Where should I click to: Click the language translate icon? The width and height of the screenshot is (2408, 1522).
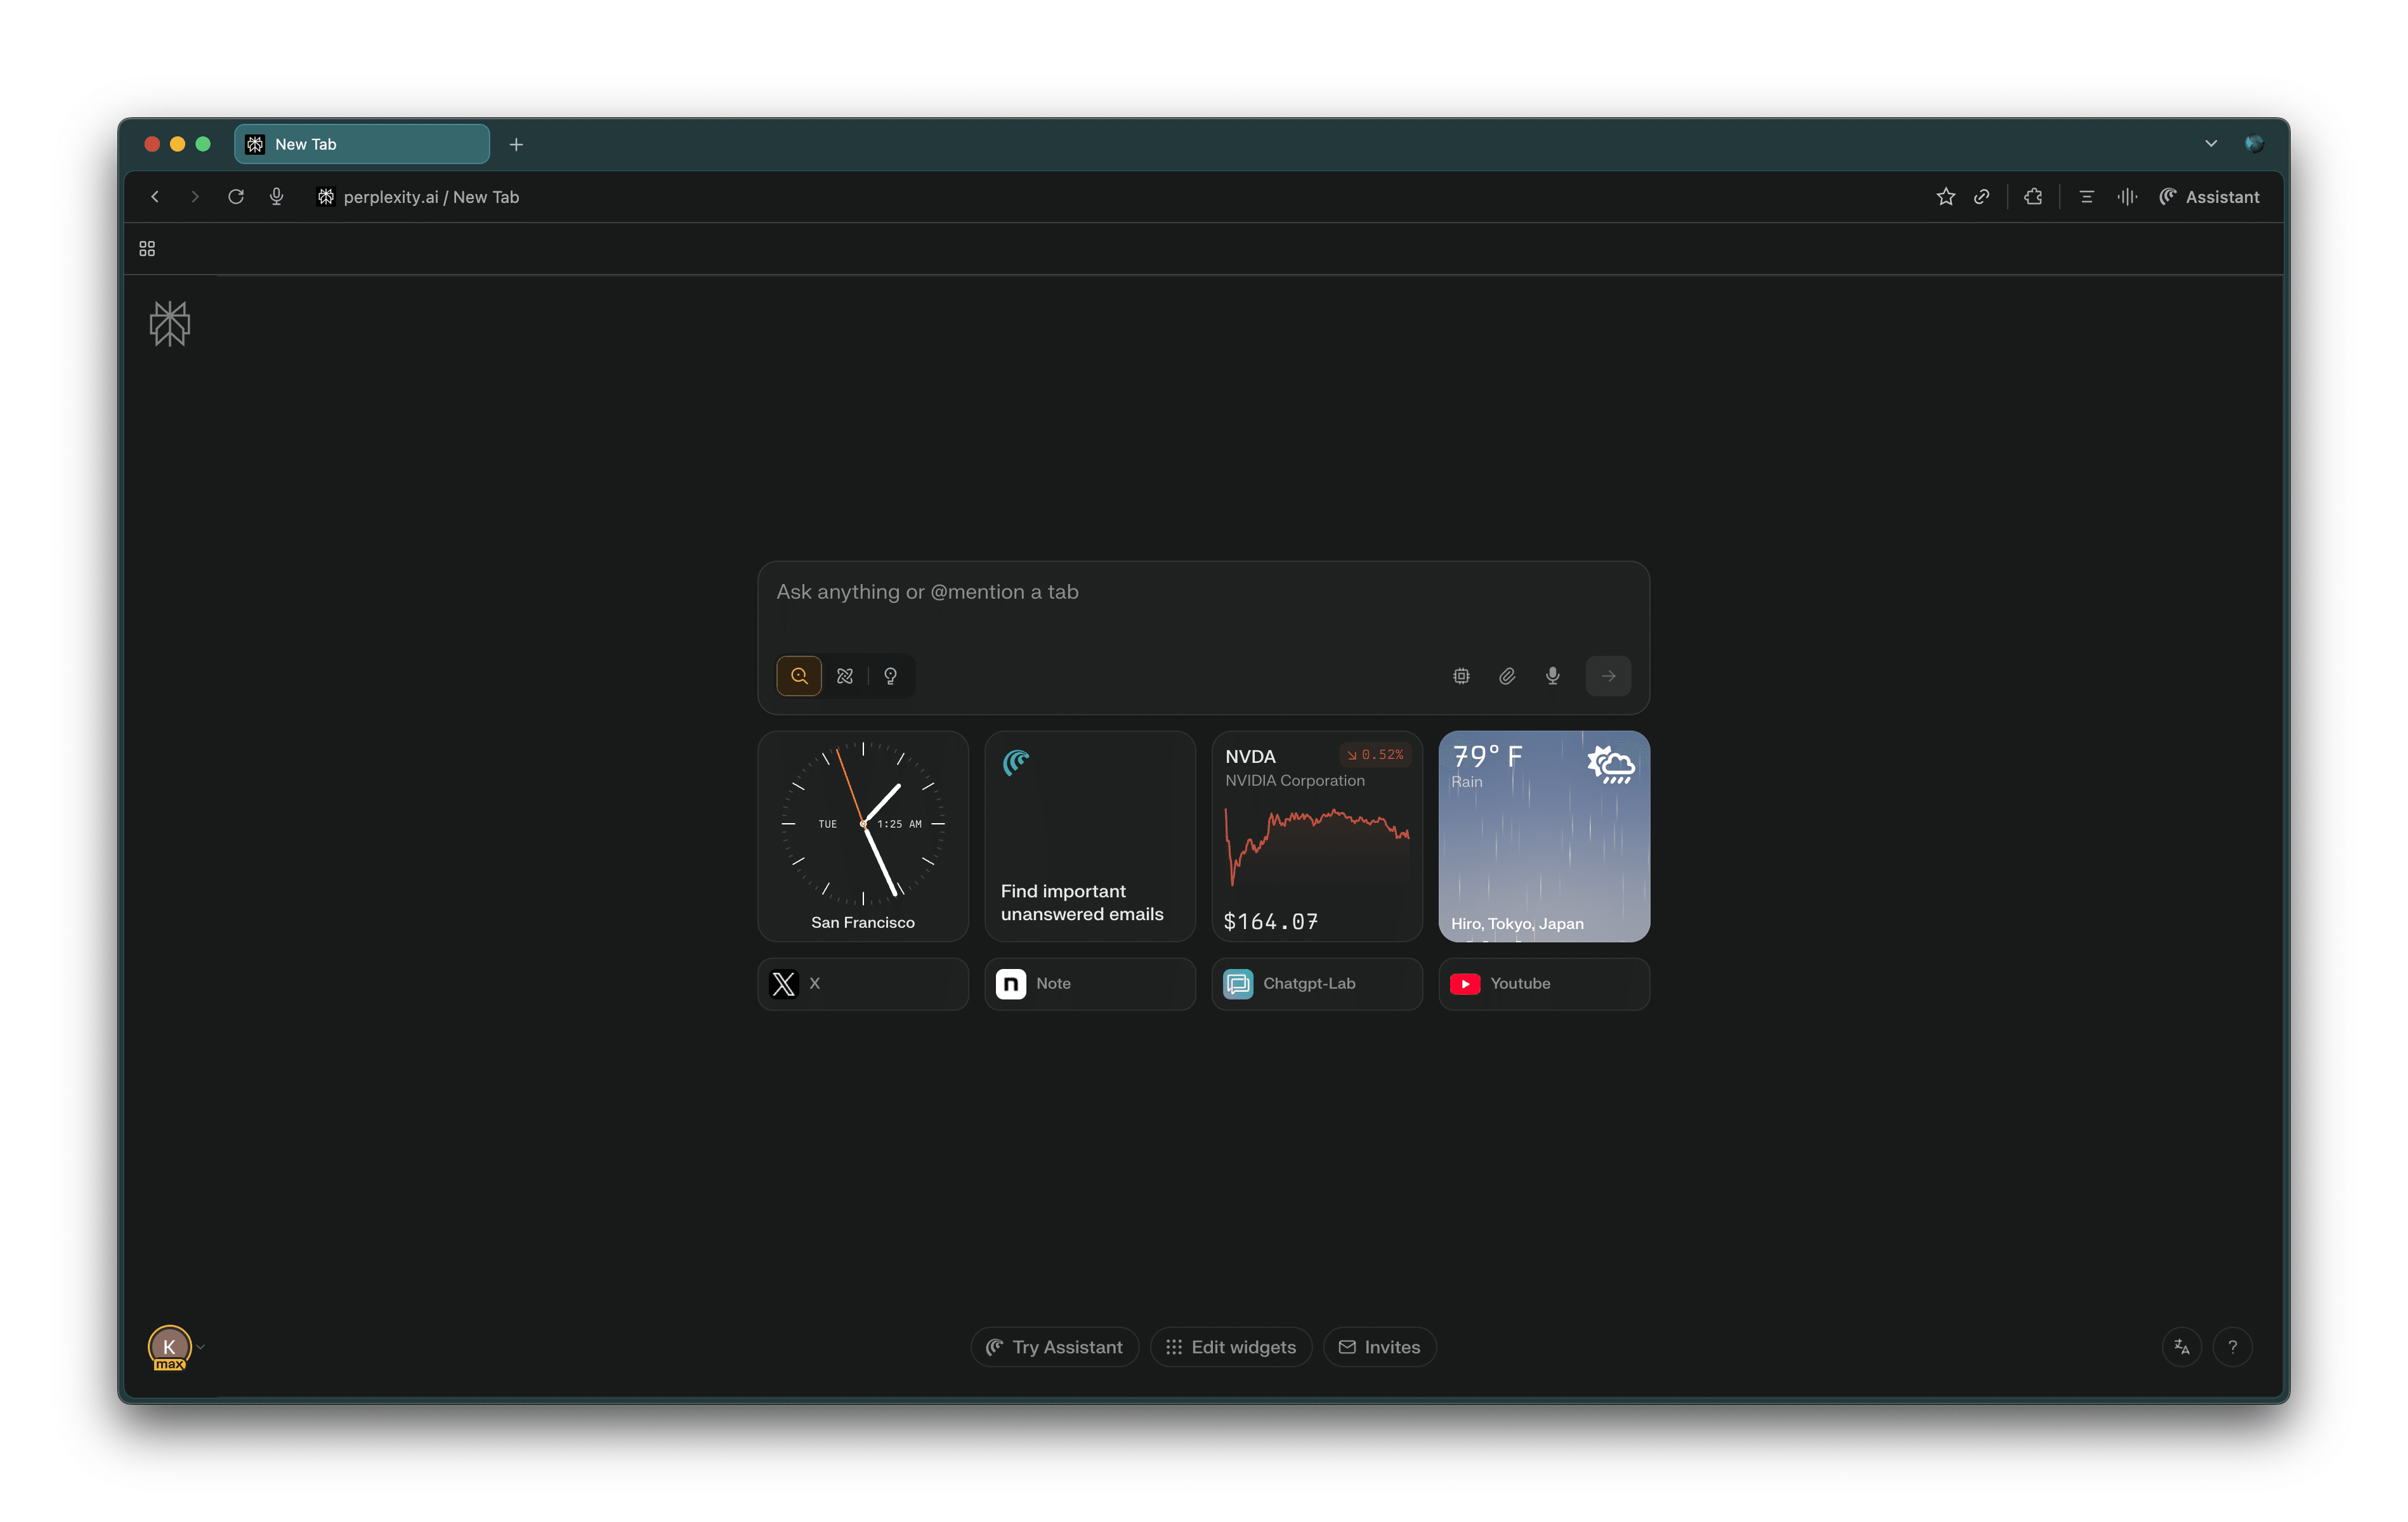coord(2181,1347)
